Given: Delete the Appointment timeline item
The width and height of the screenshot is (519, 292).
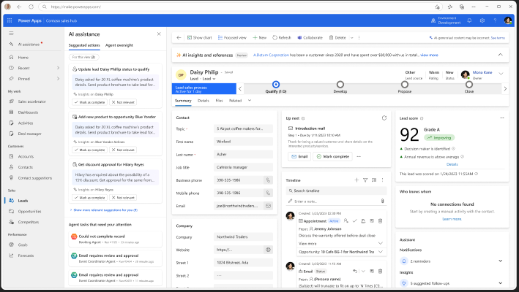Looking at the screenshot, I should click(380, 221).
